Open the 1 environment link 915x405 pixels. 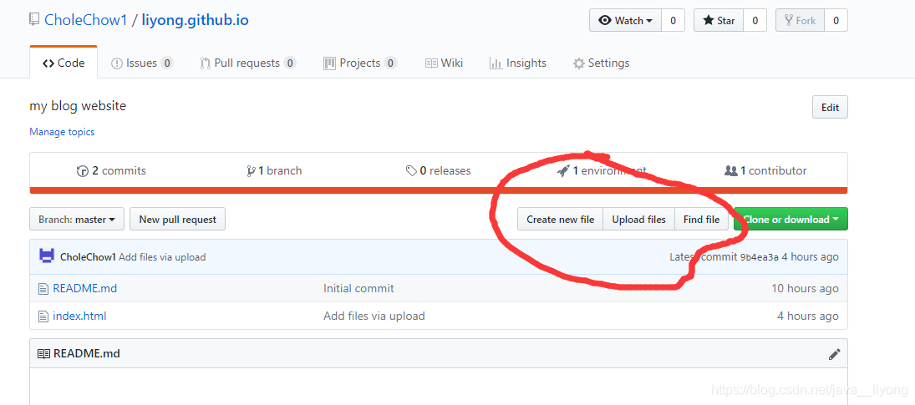(602, 170)
